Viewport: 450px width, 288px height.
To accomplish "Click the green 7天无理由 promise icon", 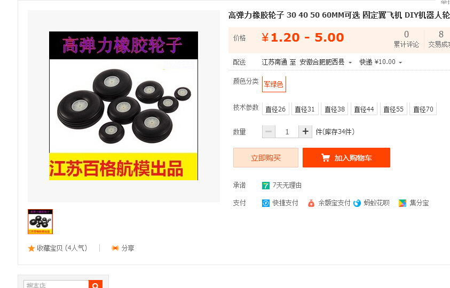I will tap(266, 186).
